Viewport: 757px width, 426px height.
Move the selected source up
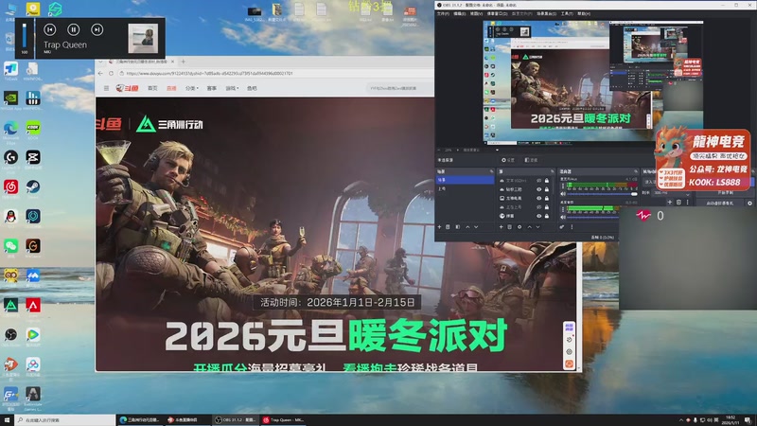(529, 227)
